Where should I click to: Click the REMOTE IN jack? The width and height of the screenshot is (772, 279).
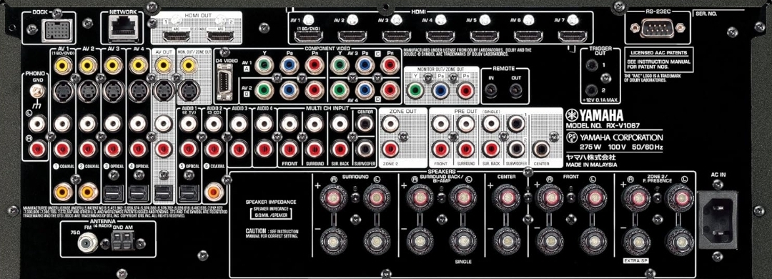click(x=491, y=89)
